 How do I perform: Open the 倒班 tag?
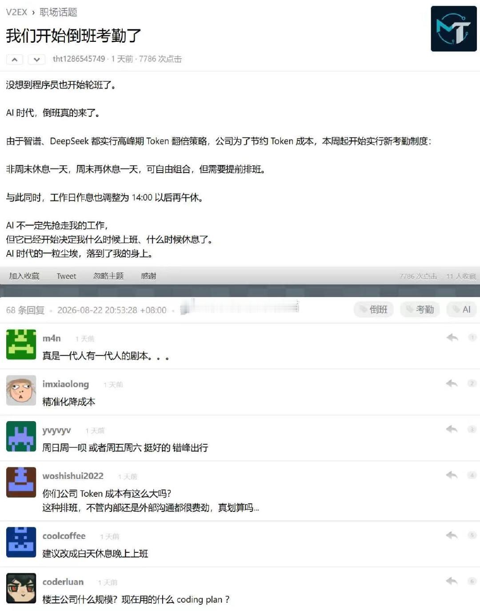[373, 310]
